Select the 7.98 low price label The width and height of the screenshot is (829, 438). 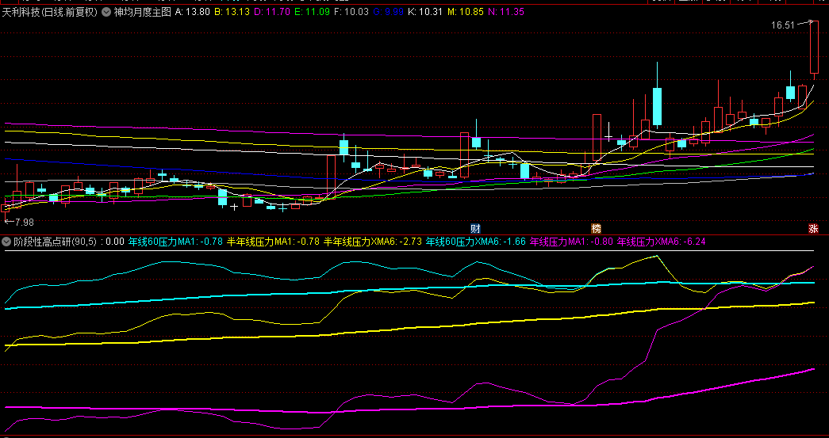pyautogui.click(x=25, y=223)
